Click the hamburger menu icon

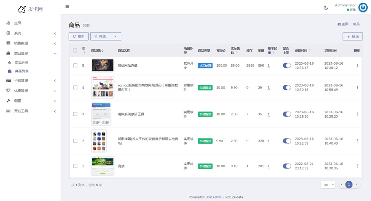(x=67, y=7)
